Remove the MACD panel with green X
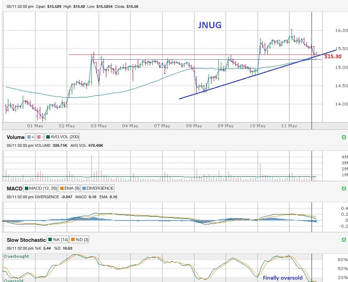The image size is (348, 282). [x=344, y=188]
